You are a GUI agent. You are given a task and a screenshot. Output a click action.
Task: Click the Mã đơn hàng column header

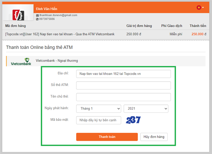pos(16,26)
